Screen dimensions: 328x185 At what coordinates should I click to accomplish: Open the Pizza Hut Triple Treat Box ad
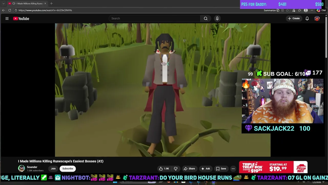pyautogui.click(x=273, y=167)
